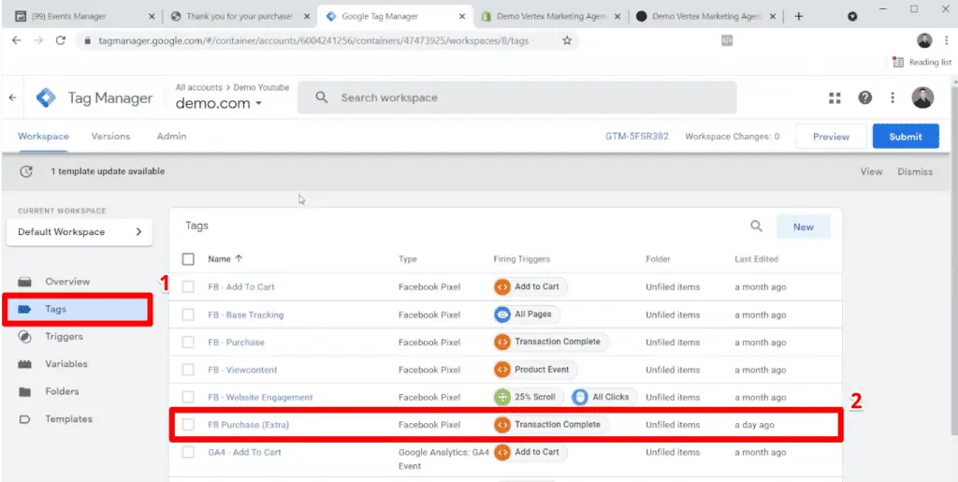Screen dimensions: 958x482
Task: Click the Transaction Complete trigger of FB - Purchase
Action: [551, 343]
